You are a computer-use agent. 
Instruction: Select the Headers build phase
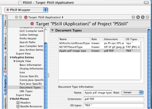[x=25, y=102]
